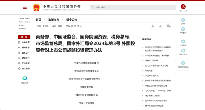Image resolution: width=205 pixels, height=110 pixels.
Task: Click the article title heading
Action: click(85, 43)
